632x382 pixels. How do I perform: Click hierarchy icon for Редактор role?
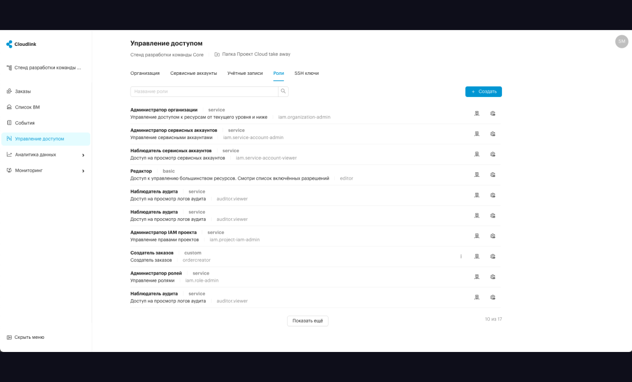477,174
